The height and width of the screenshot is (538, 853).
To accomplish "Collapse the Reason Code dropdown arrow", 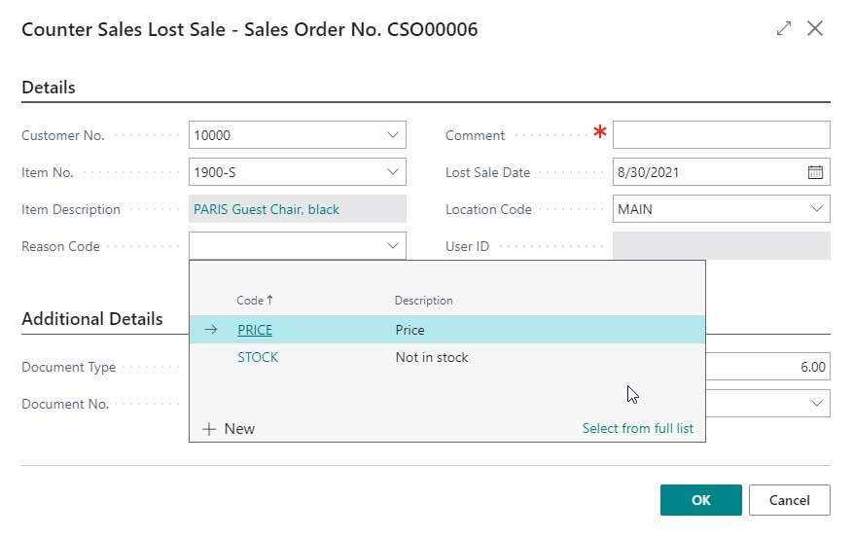I will coord(392,246).
